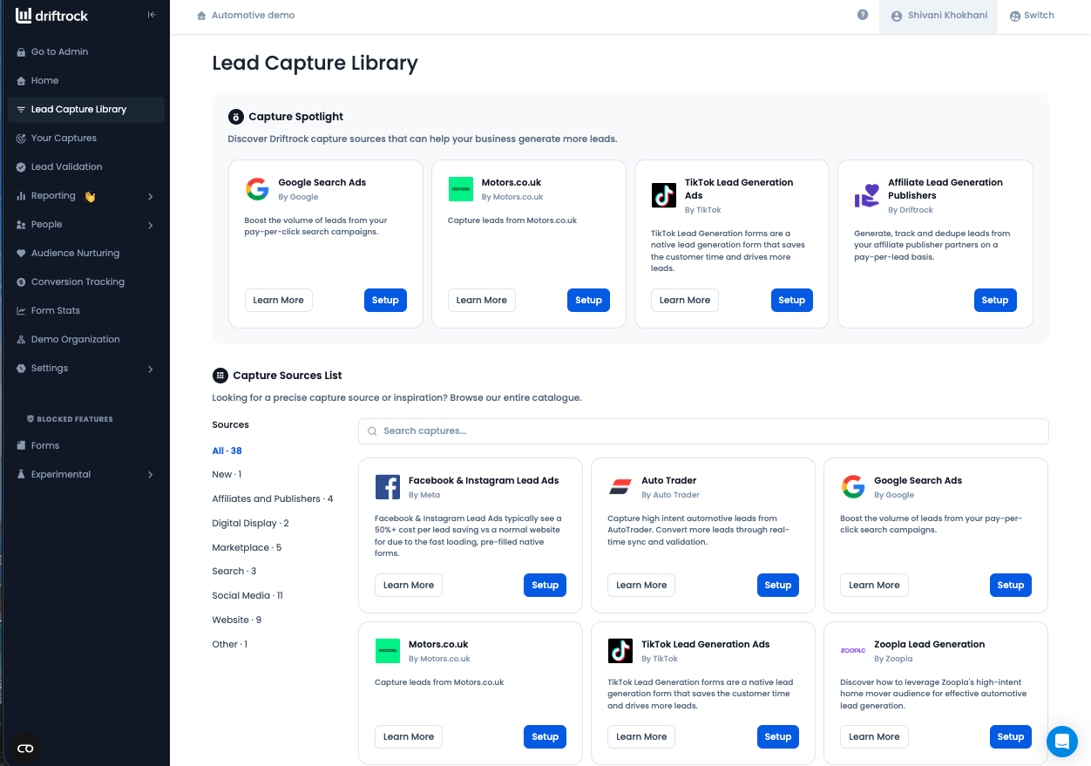Click Learn More on Spotlight Motors.co.uk
The height and width of the screenshot is (766, 1091).
482,301
